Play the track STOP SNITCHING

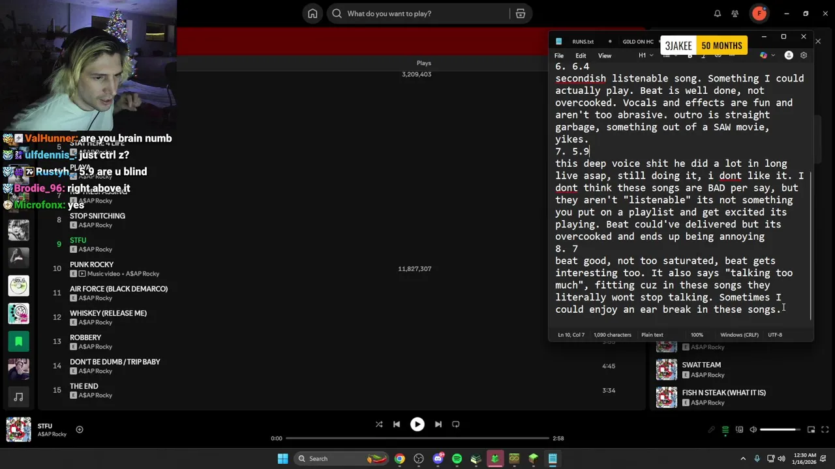pyautogui.click(x=97, y=216)
